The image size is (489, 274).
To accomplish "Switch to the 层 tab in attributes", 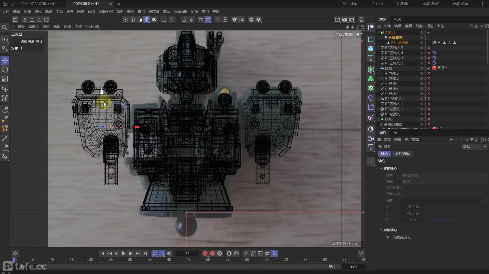I will pos(396,133).
